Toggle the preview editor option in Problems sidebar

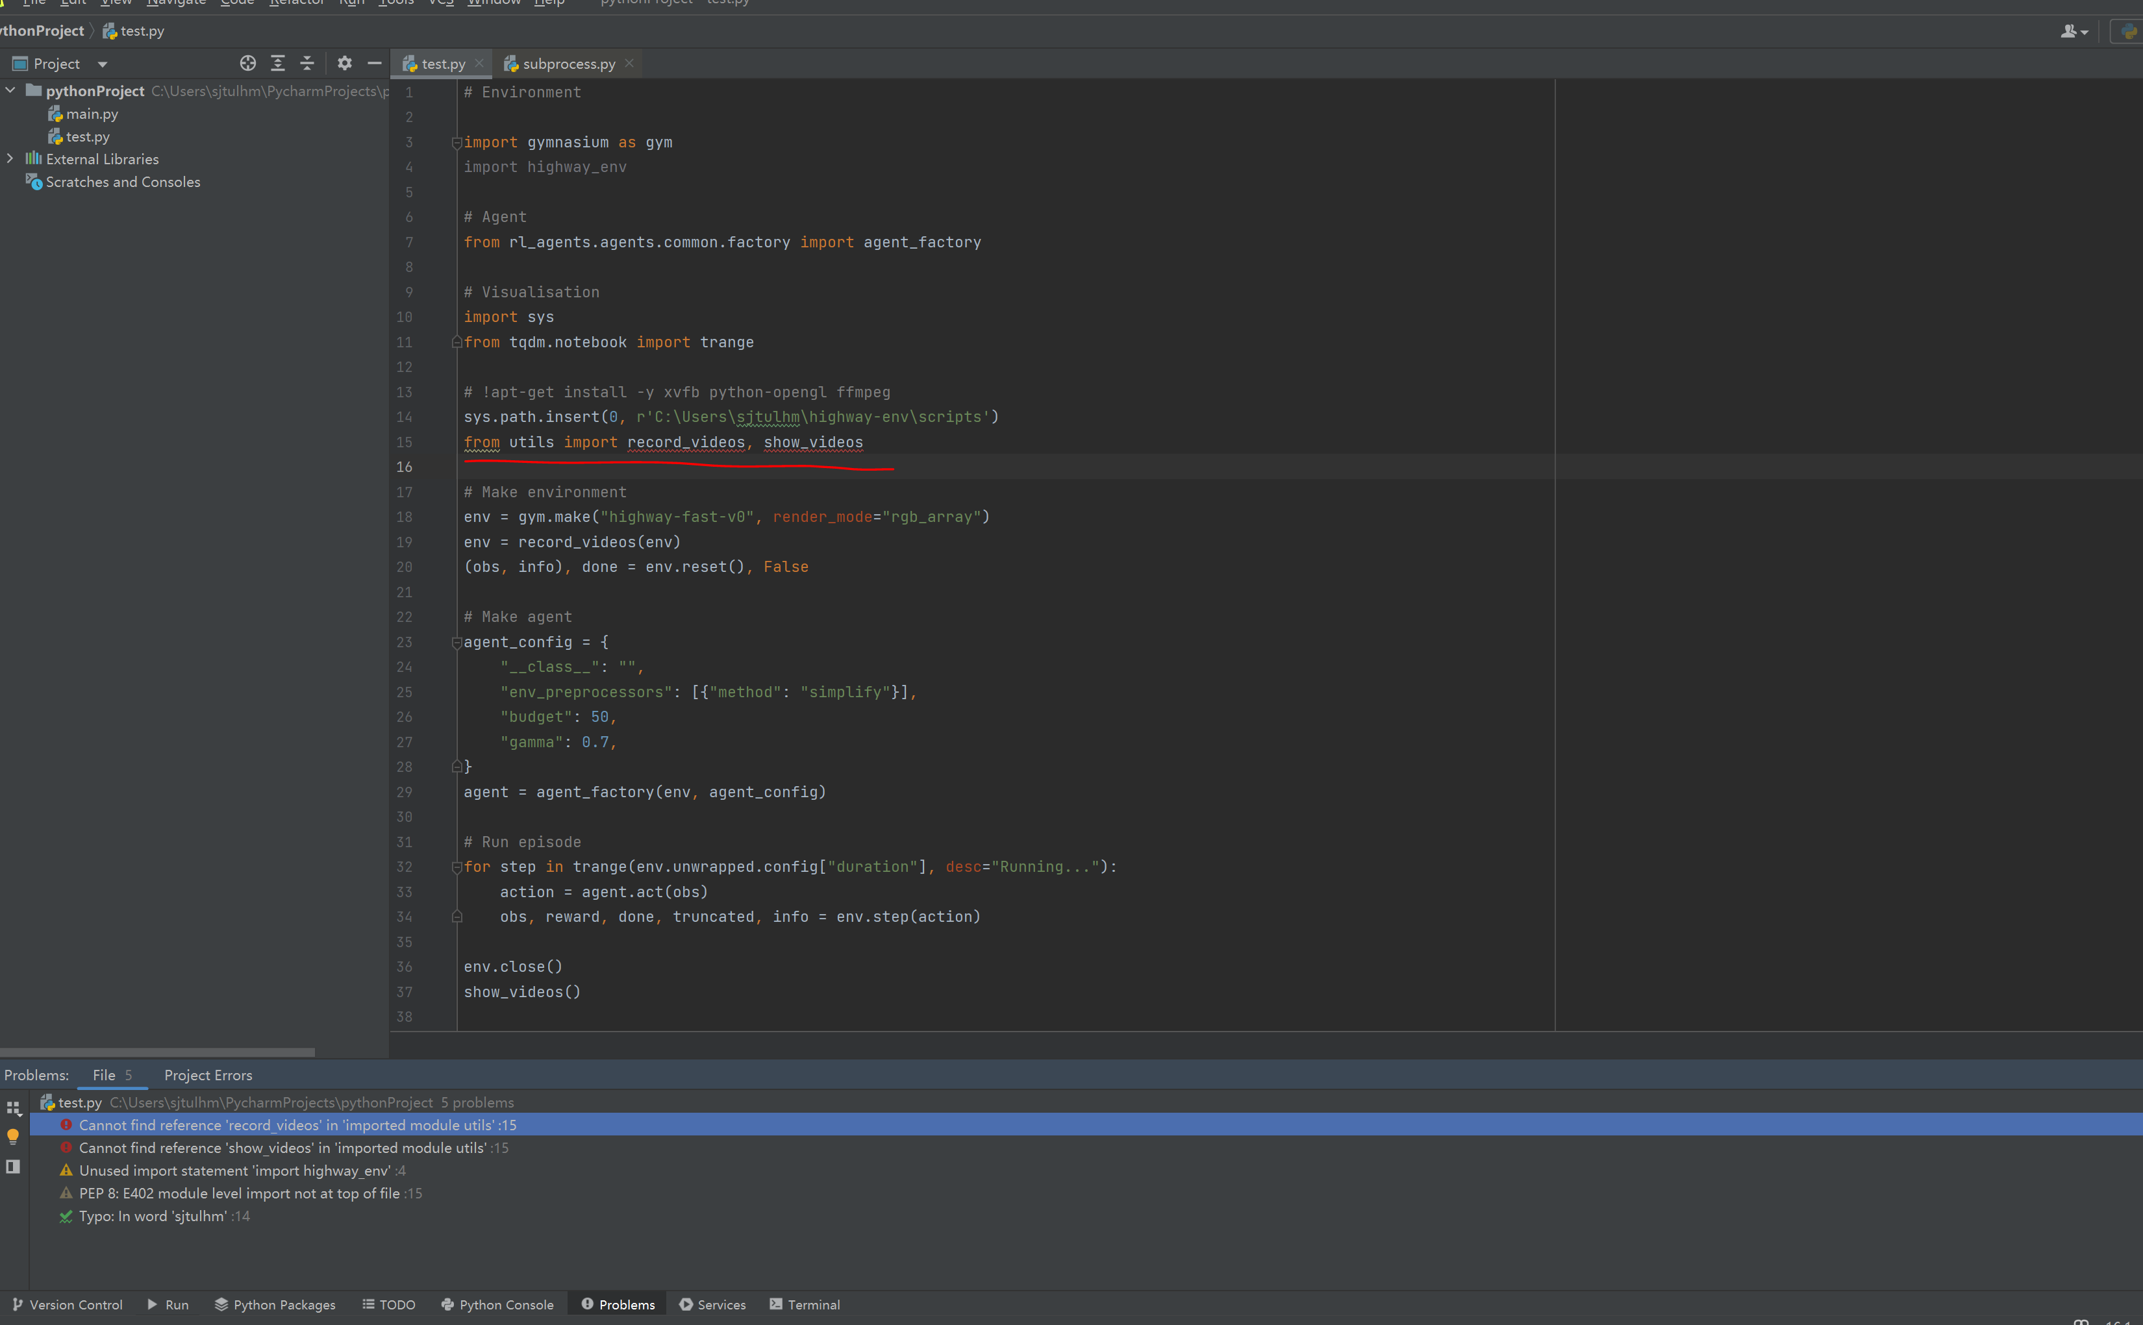coord(13,1167)
